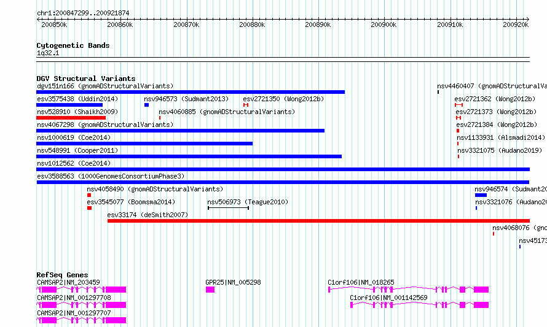
Task: Select the black nsv506973 interval marker
Action: [228, 208]
